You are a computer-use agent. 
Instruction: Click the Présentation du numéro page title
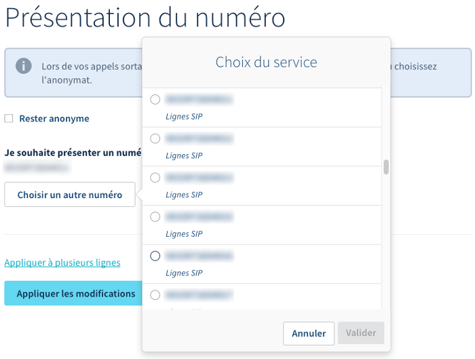[145, 17]
